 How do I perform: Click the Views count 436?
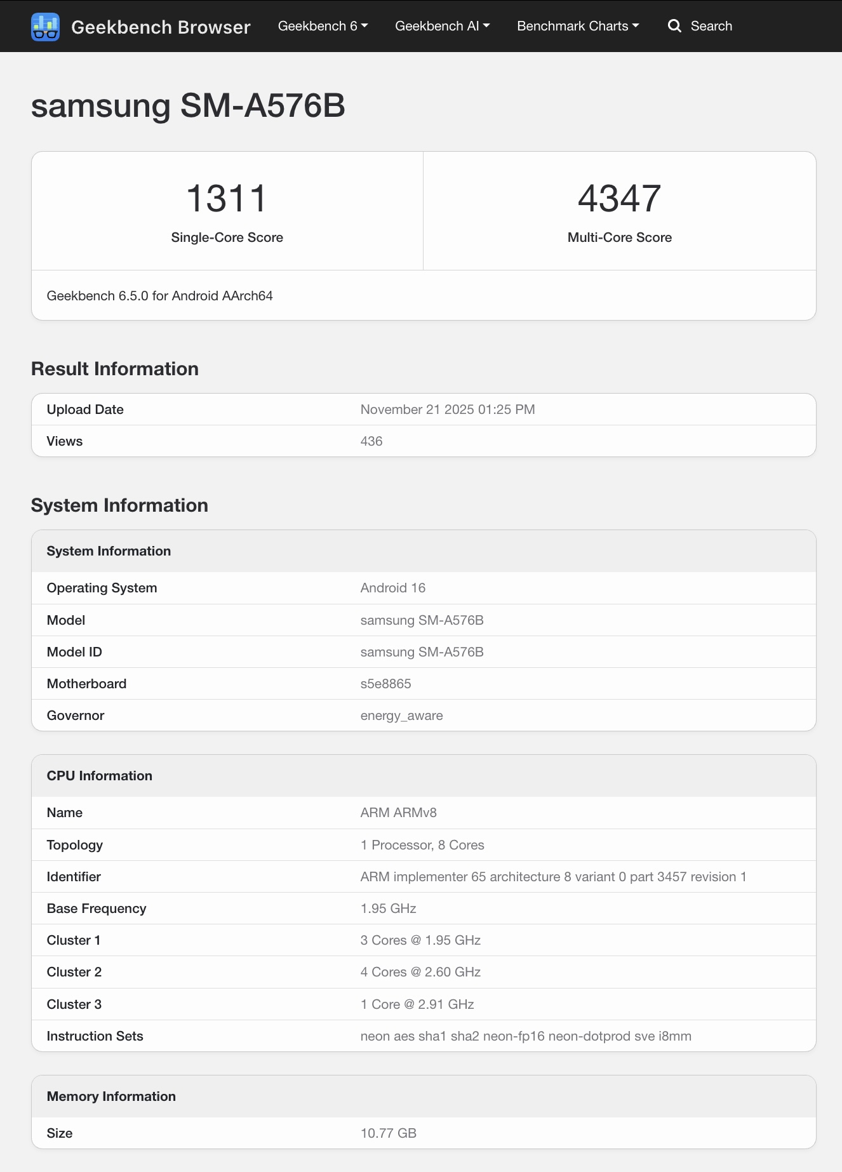click(x=371, y=441)
